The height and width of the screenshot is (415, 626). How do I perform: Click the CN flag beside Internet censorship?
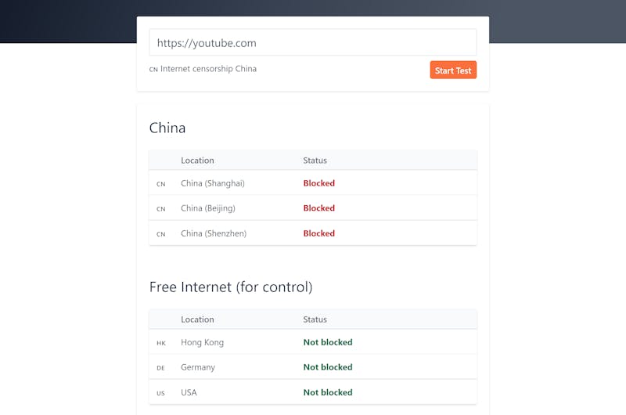pos(153,70)
